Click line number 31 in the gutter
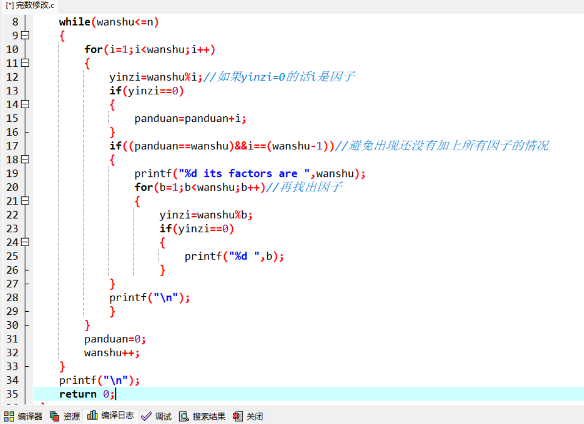584x424 pixels. [x=12, y=339]
